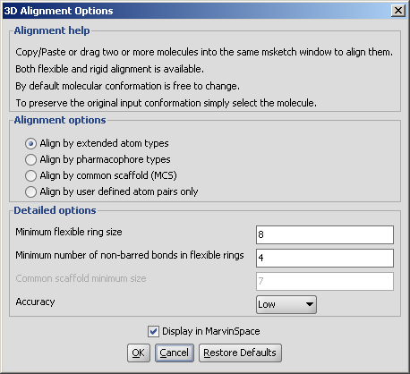Click the Common scaffold minimum size field
This screenshot has height=374, width=410.
coord(325,281)
